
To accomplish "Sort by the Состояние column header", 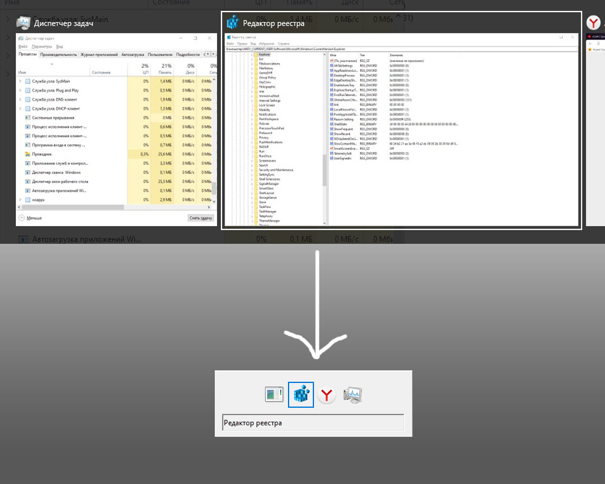I will (101, 73).
